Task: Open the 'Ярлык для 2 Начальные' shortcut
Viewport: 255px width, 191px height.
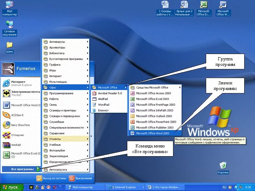Action: 184,8
